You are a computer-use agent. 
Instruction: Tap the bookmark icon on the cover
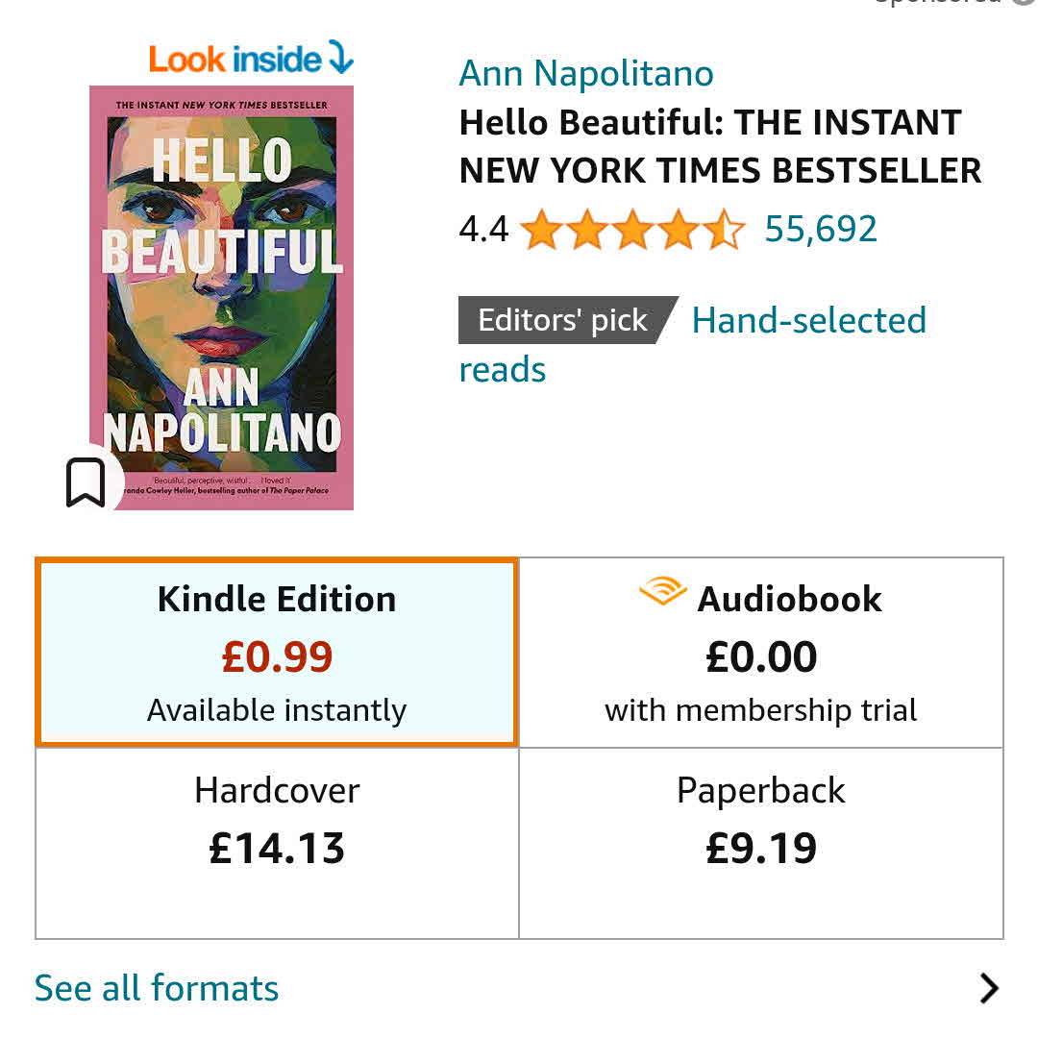click(86, 482)
